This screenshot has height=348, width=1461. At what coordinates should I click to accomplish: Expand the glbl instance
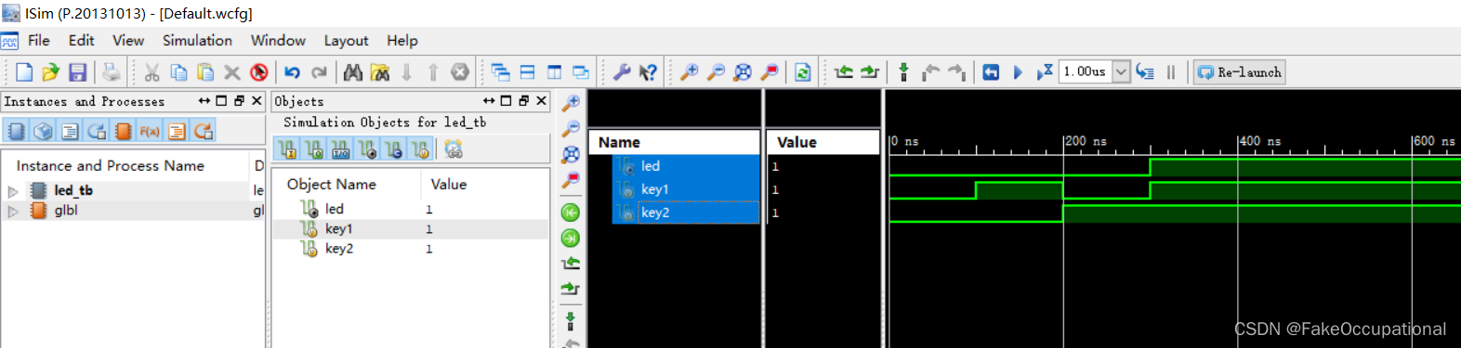click(x=13, y=212)
